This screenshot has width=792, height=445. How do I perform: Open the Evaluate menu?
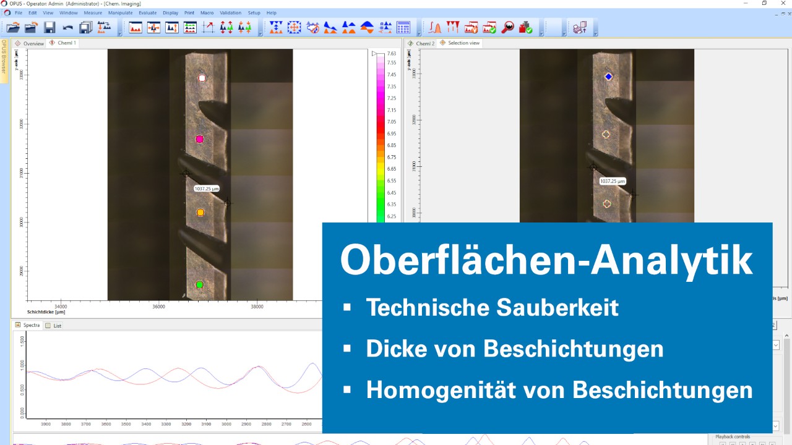click(x=147, y=12)
